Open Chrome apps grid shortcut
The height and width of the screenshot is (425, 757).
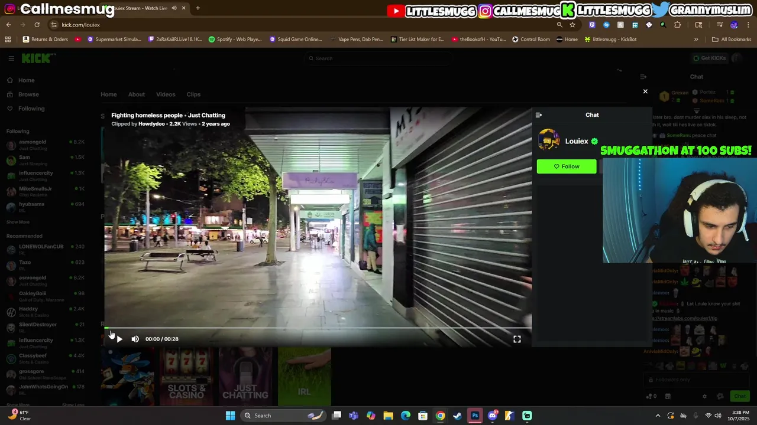point(8,40)
